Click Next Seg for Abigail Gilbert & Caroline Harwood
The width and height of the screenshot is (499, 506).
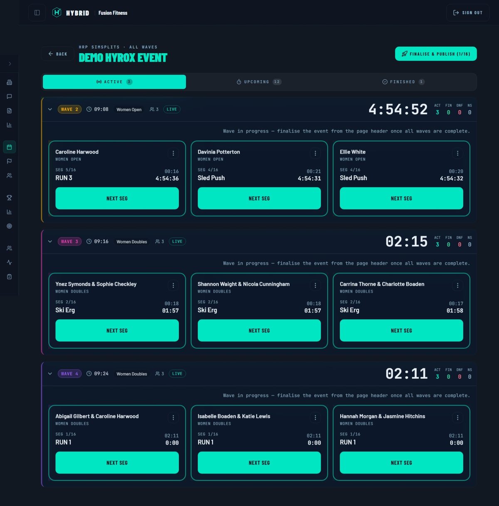[117, 463]
